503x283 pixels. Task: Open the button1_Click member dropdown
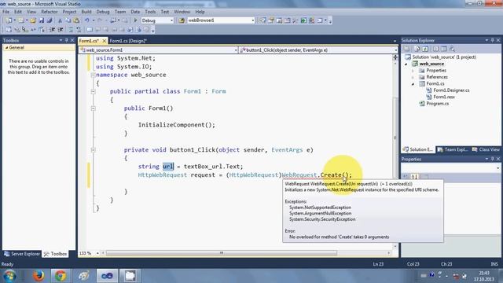[x=395, y=50]
